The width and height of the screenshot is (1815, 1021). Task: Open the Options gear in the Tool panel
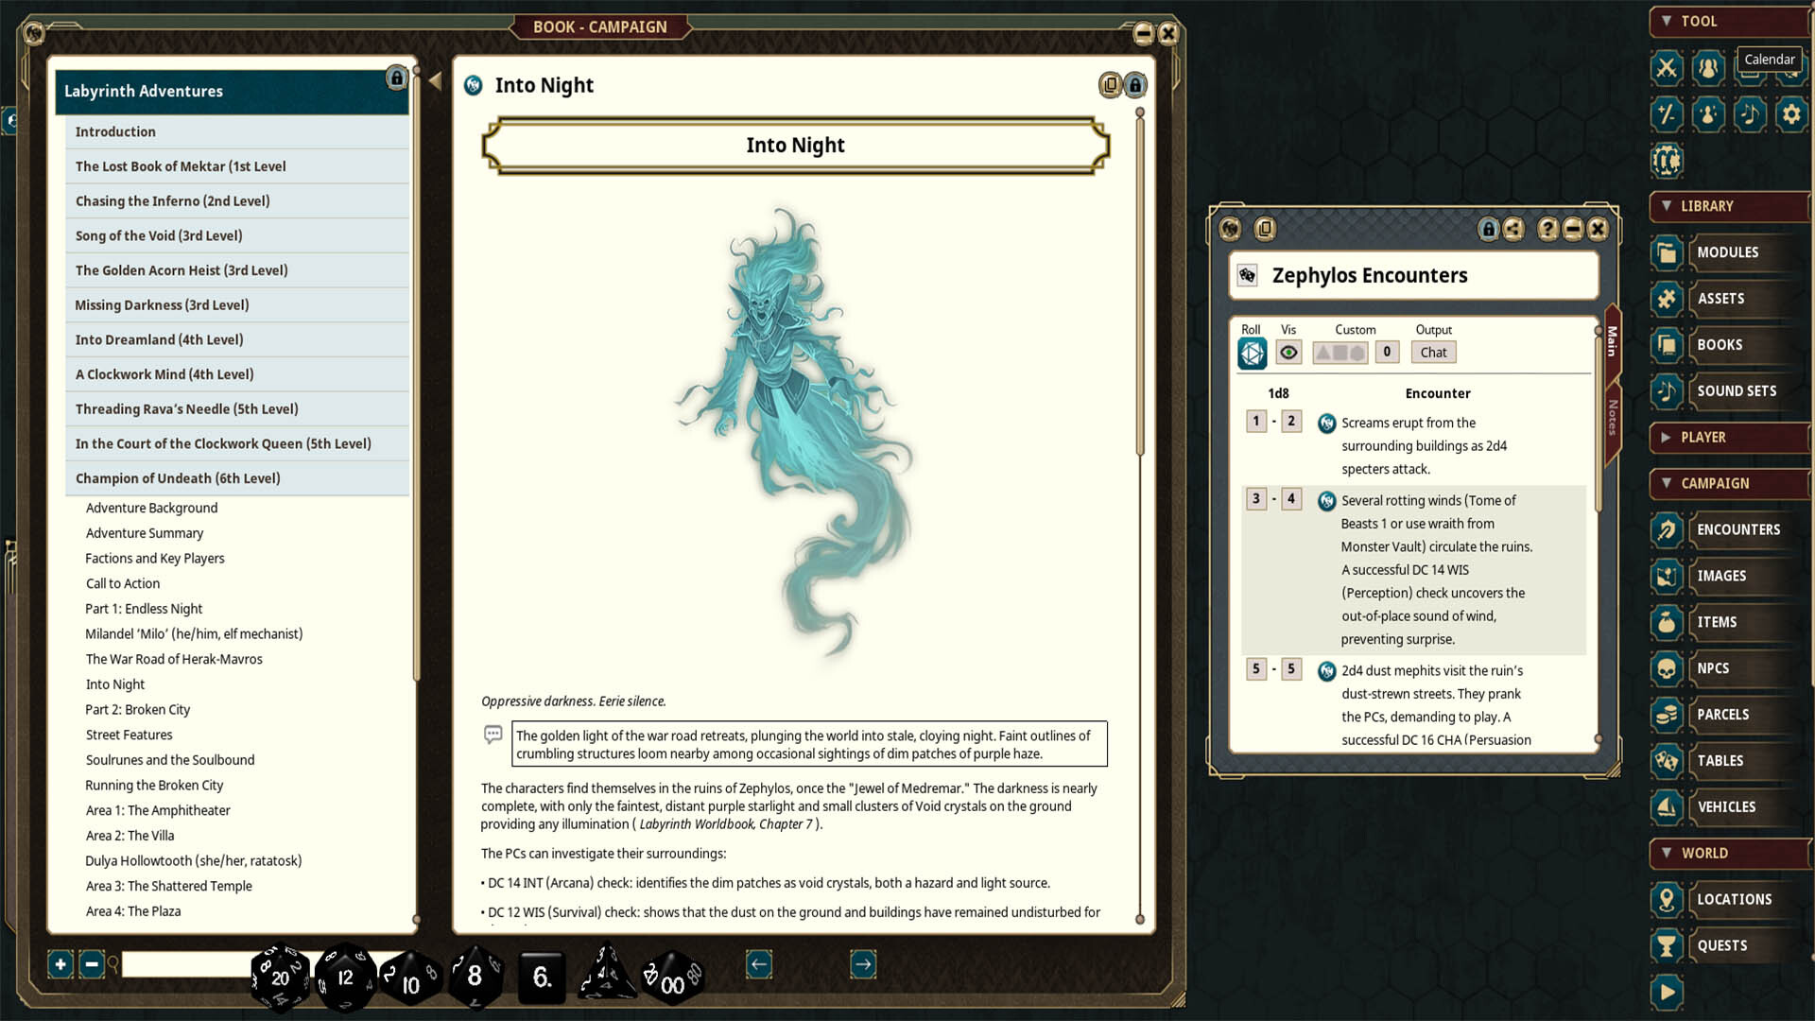(x=1792, y=114)
